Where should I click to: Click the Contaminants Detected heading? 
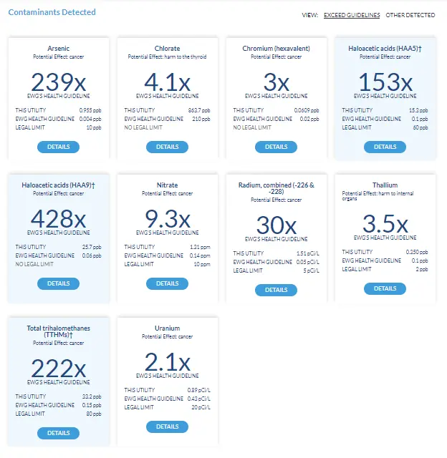pyautogui.click(x=52, y=12)
